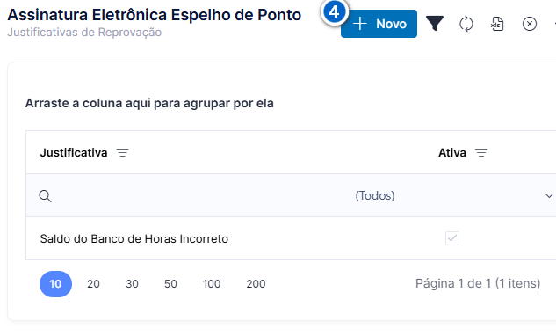Viewport: 556px width, 336px height.
Task: Sort by the Ativa column header
Action: pyautogui.click(x=452, y=153)
